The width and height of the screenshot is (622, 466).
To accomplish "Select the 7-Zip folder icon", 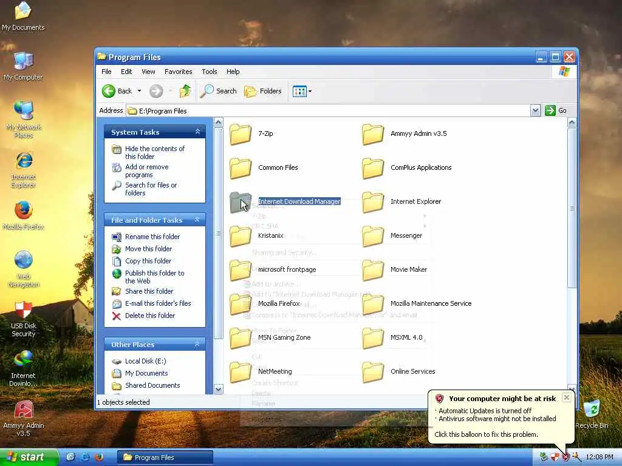I will click(x=241, y=134).
